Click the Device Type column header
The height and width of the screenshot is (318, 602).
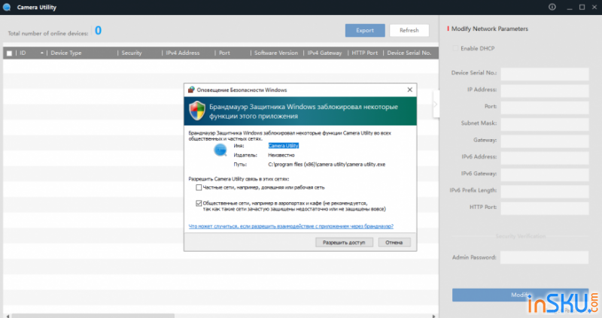66,53
